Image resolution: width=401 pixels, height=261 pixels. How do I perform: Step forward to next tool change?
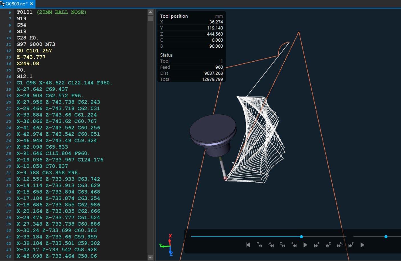tap(351, 245)
